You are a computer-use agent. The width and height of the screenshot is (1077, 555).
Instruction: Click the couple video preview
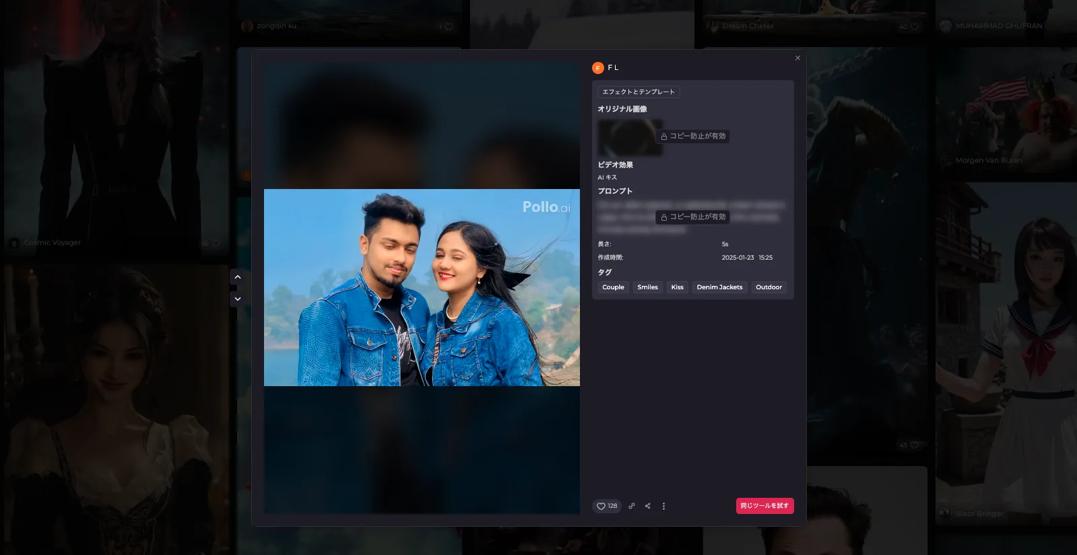[422, 287]
